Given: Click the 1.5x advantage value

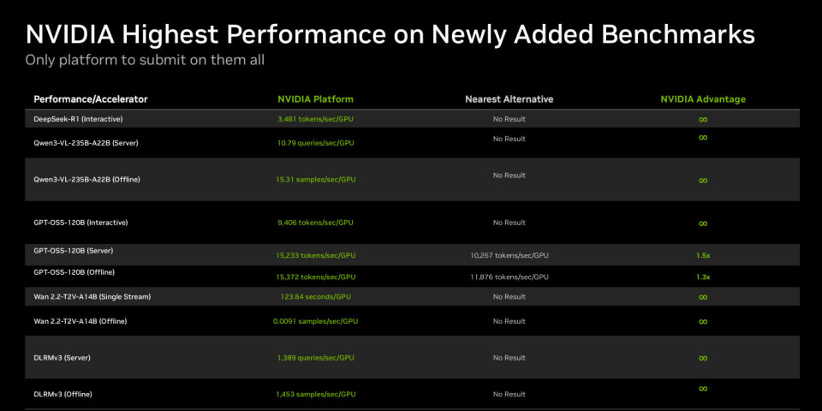Looking at the screenshot, I should tap(703, 255).
